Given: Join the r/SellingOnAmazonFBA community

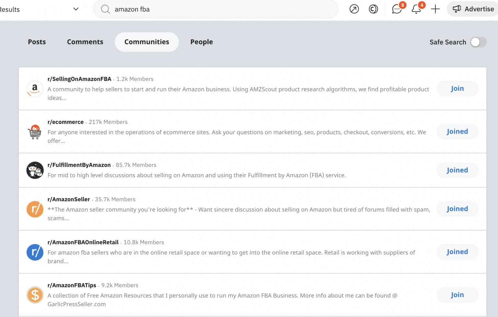Looking at the screenshot, I should click(457, 88).
